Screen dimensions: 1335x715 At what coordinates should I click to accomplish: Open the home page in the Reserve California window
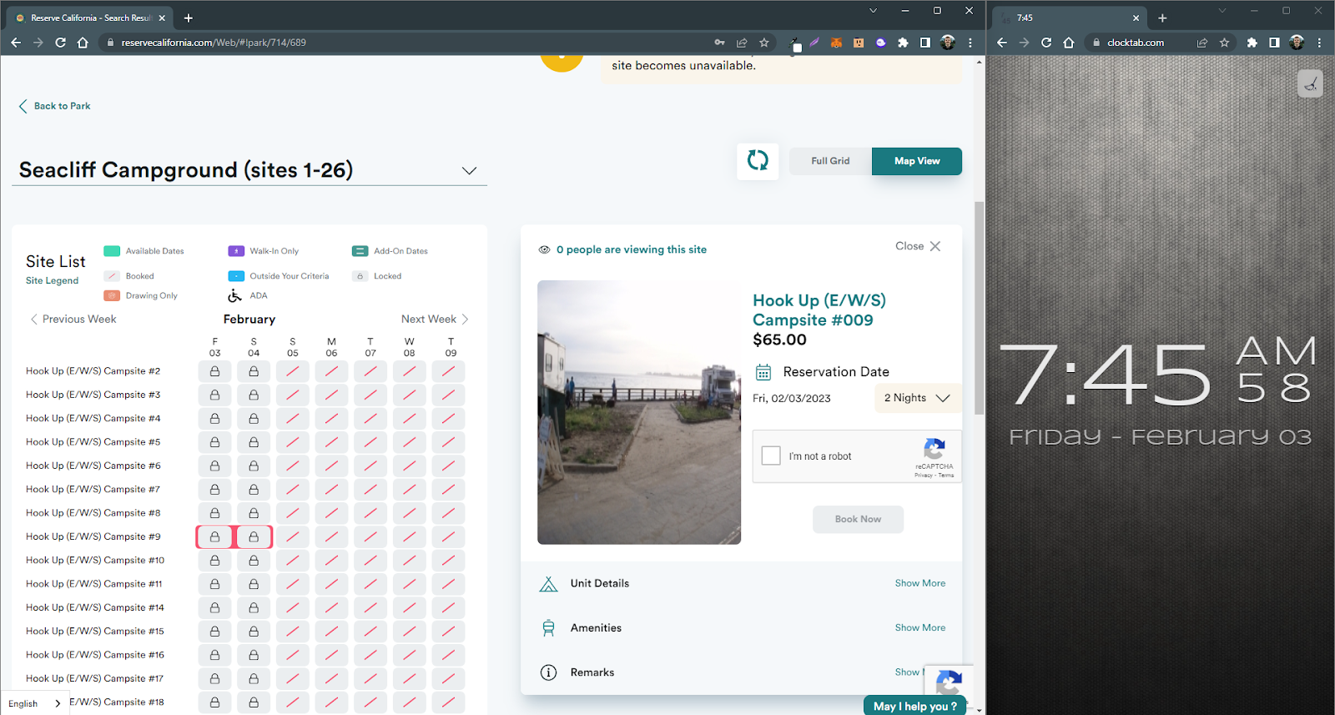(x=83, y=43)
